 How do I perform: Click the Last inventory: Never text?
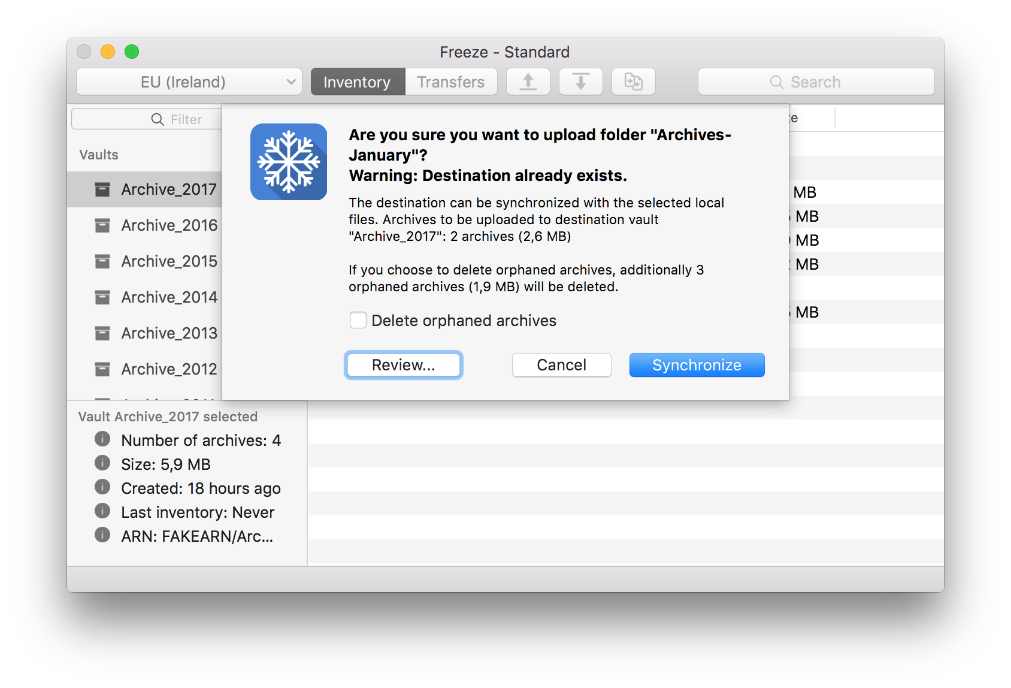tap(198, 512)
